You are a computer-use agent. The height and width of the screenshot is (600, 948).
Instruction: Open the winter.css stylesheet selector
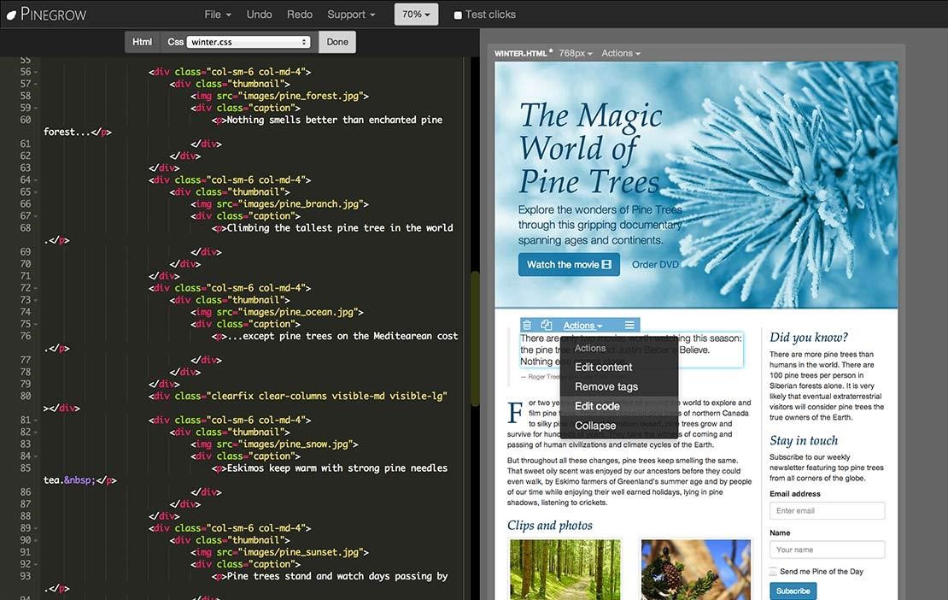tap(248, 41)
